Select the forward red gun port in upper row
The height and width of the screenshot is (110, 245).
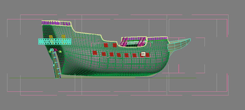tap(114, 45)
